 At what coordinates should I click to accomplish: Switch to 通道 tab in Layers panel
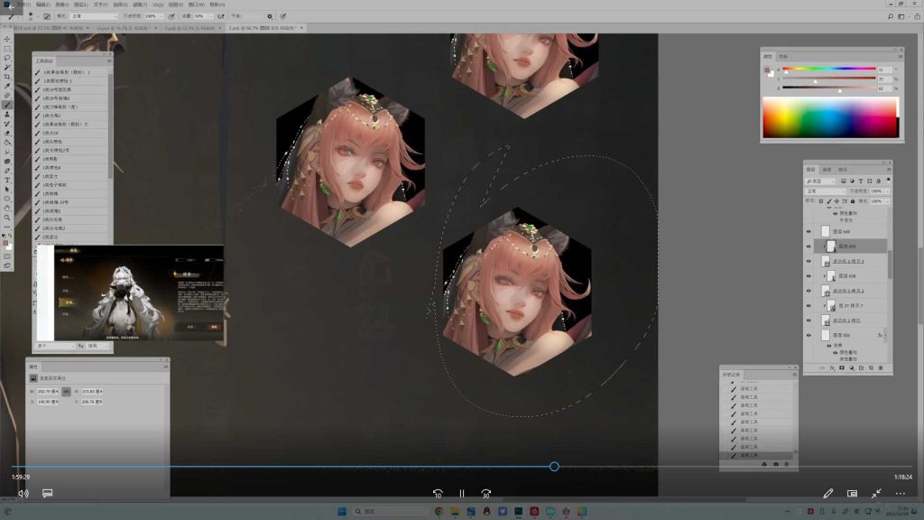827,169
